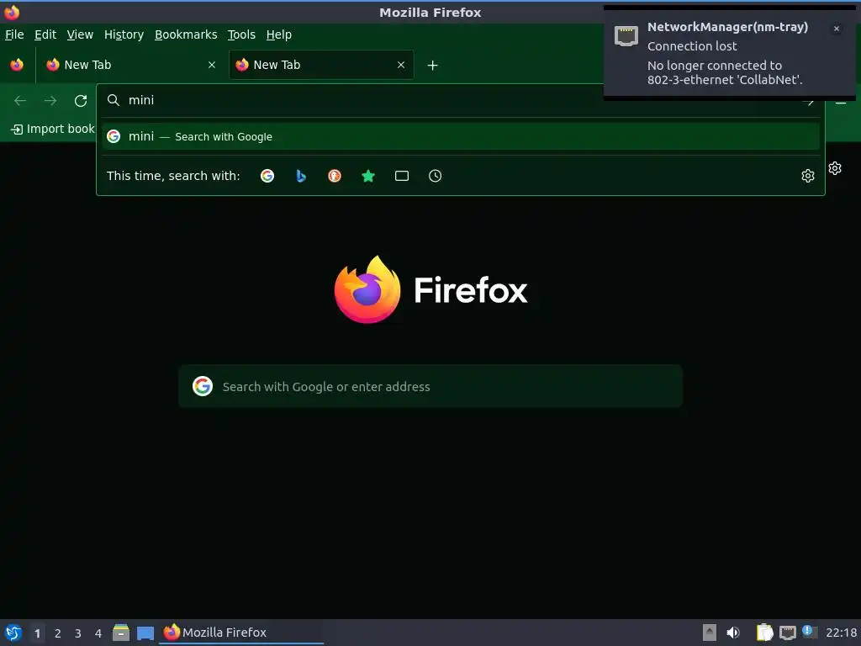
Task: Click the show desktop icon in taskbar
Action: (145, 633)
